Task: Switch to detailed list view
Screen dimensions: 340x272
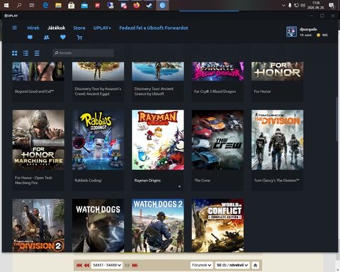Action: 25,53
